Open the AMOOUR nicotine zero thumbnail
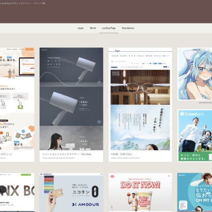 tap(71, 193)
